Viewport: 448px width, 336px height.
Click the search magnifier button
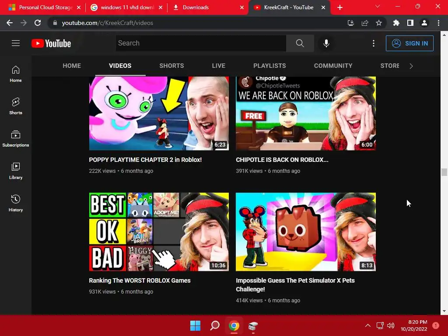(300, 43)
